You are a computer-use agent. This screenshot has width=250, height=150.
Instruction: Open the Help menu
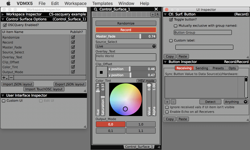[x=145, y=3]
